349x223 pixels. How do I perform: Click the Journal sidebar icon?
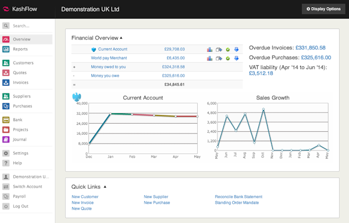tap(6, 139)
